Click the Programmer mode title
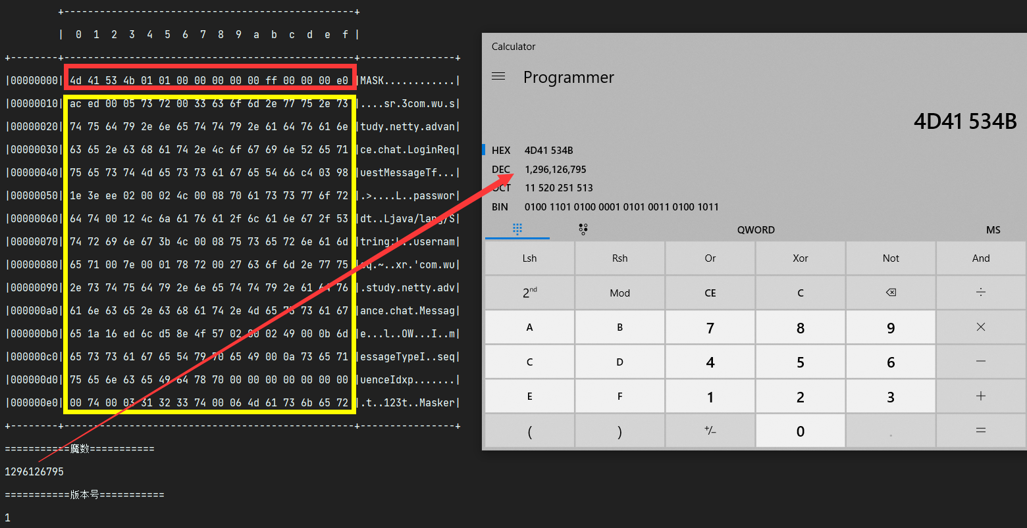1027x528 pixels. (x=569, y=77)
